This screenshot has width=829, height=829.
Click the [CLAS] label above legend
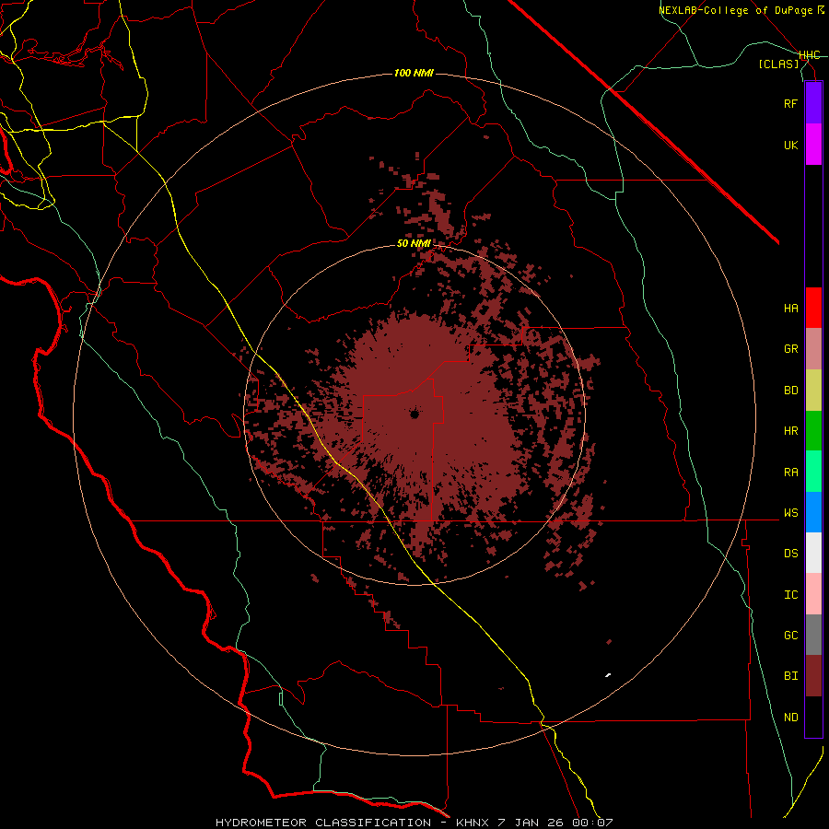coord(778,64)
